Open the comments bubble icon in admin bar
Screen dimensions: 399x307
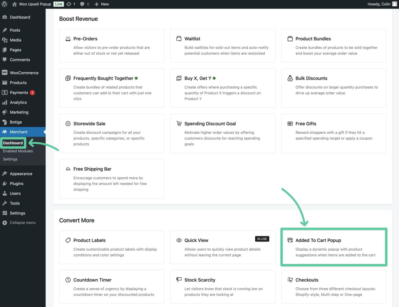coord(82,4)
